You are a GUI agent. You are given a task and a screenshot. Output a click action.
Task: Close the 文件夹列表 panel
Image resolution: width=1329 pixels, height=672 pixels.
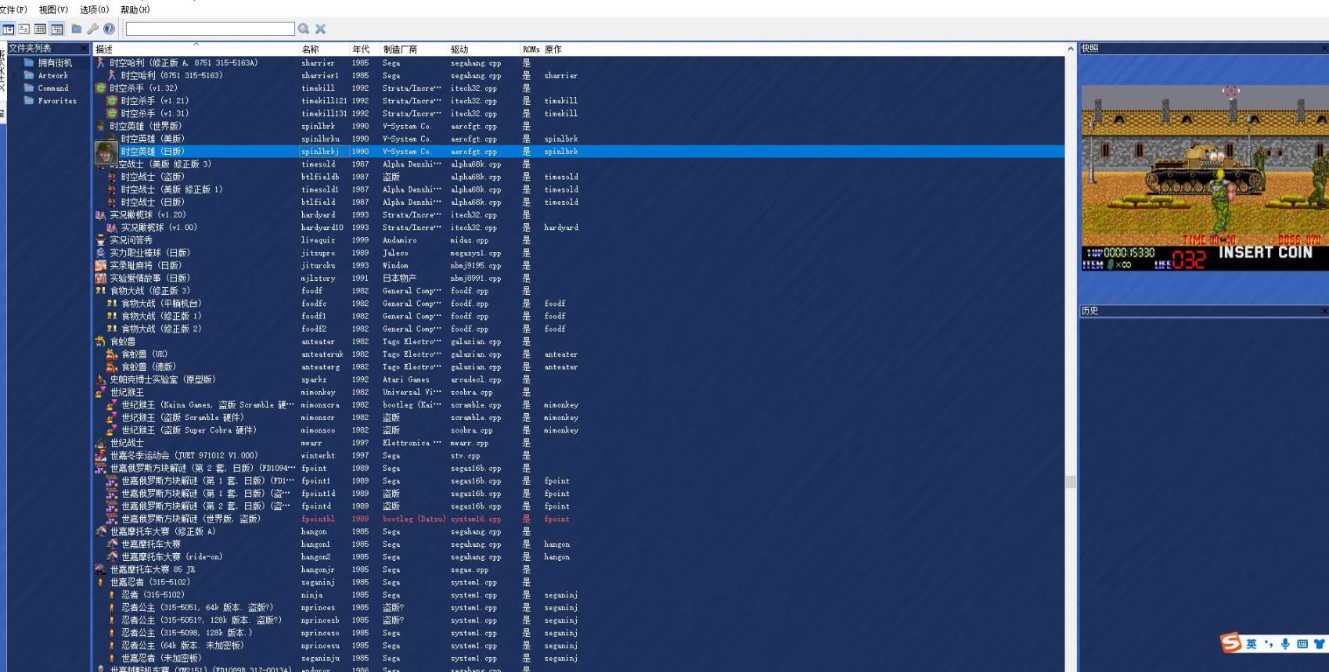click(85, 49)
